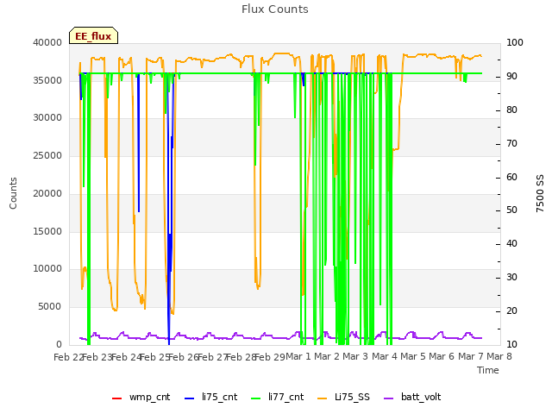This screenshot has width=552, height=414.
Task: Click the Mar 2 x-axis date label
Action: (327, 357)
